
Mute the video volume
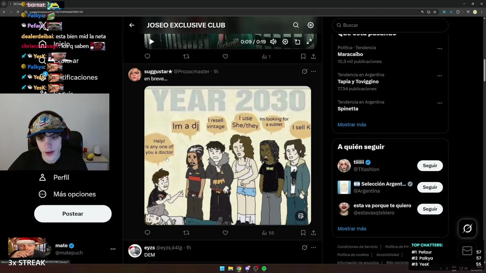click(x=273, y=42)
